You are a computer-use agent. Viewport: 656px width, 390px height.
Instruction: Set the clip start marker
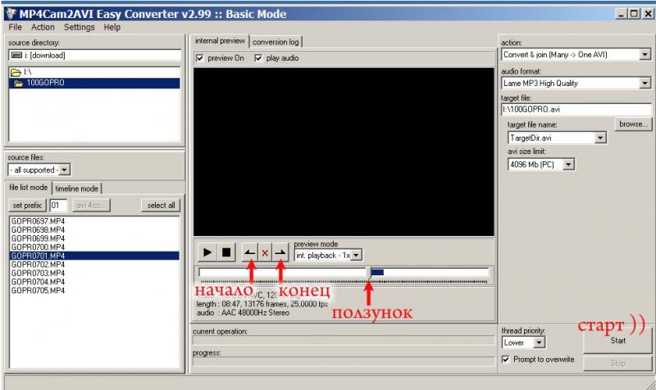pos(250,252)
